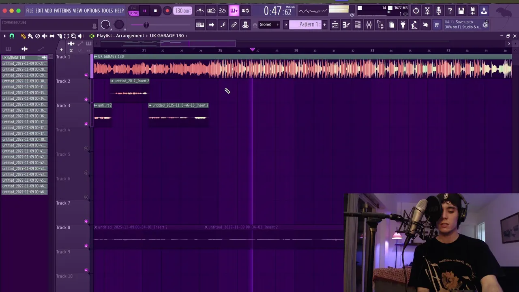519x292 pixels.
Task: Mute Track 2 via its pink toggle dot
Action: pyautogui.click(x=86, y=99)
